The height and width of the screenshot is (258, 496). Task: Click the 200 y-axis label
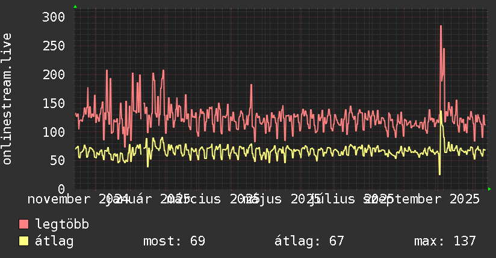pos(54,75)
